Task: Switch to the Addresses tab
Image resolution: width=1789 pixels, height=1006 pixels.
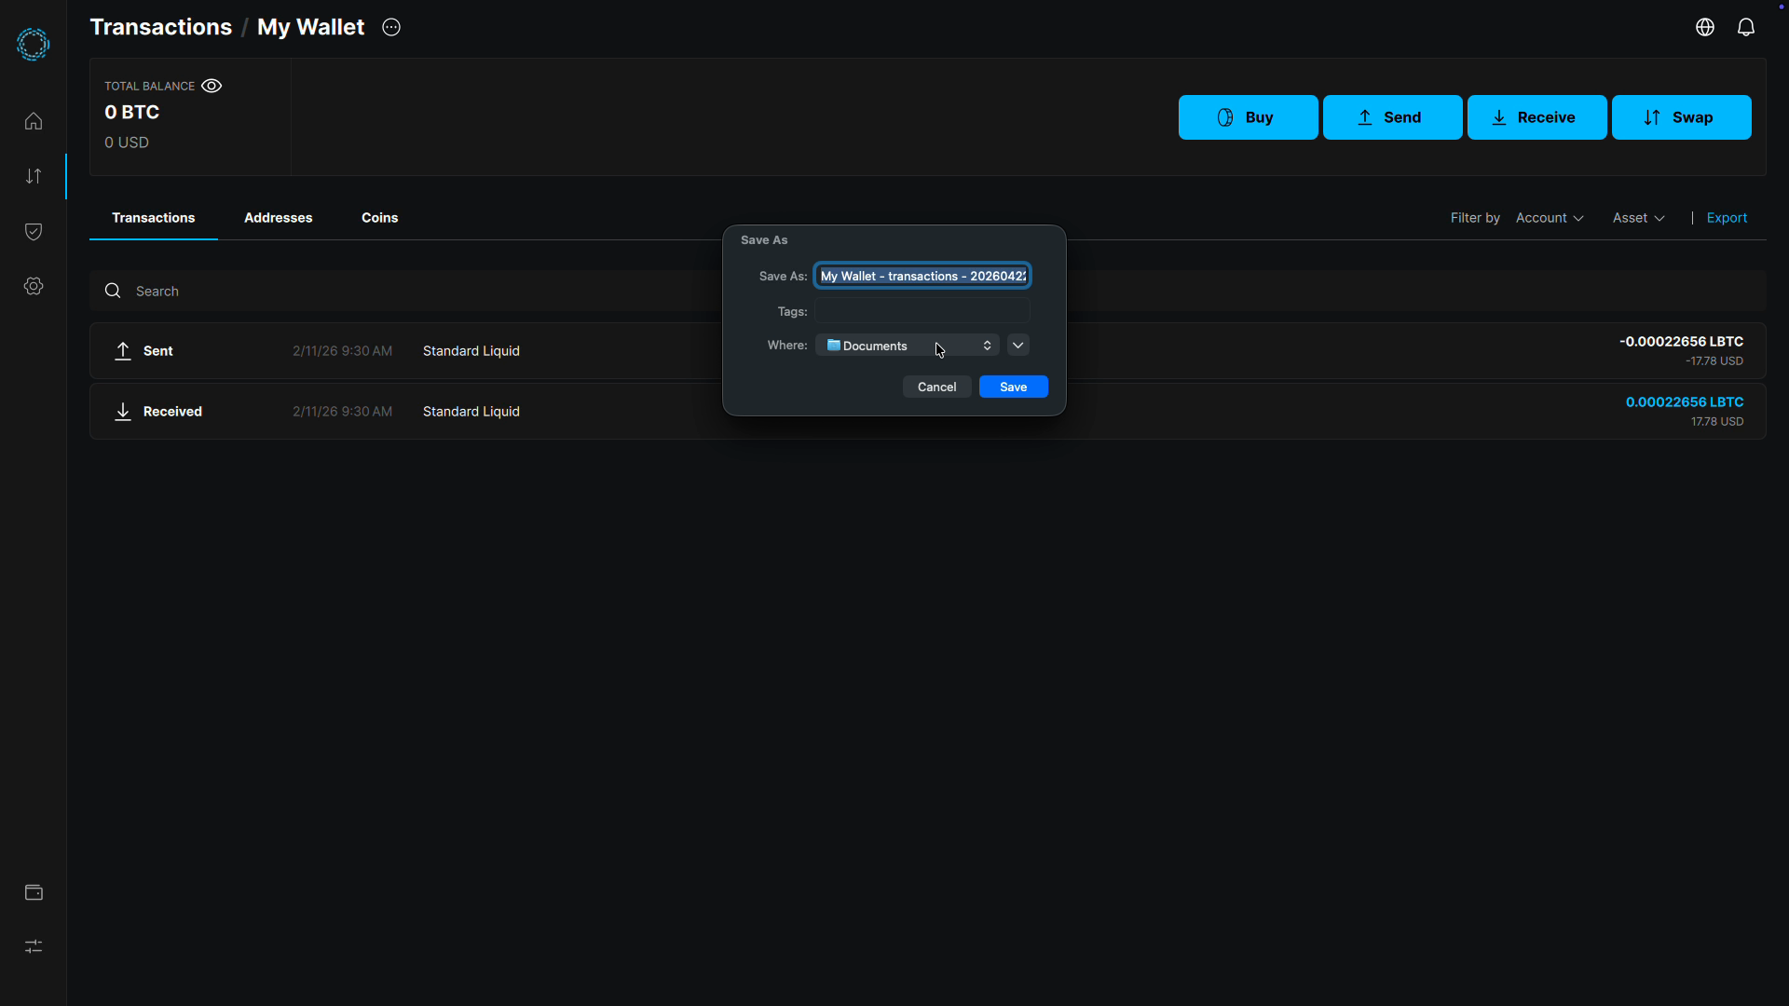Action: (278, 217)
